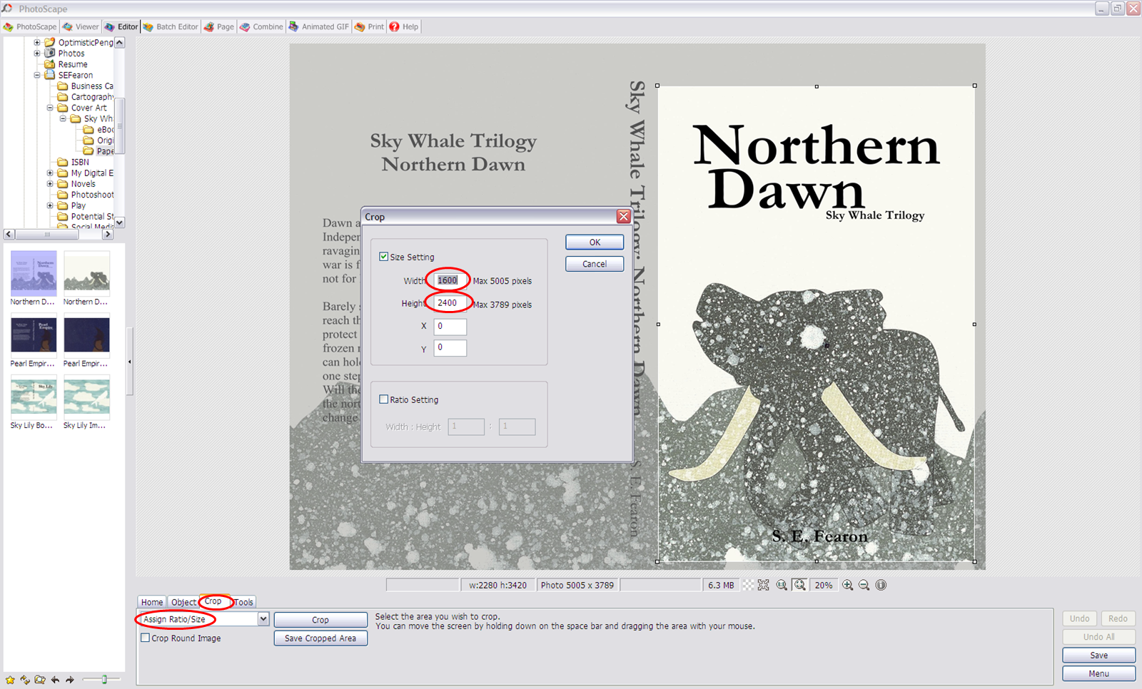Check the Crop Round Image option
Image resolution: width=1142 pixels, height=689 pixels.
146,638
